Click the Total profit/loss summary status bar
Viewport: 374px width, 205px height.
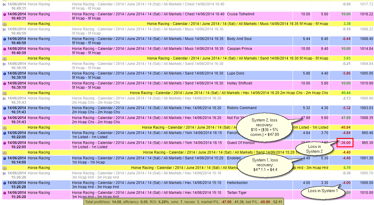(x=184, y=202)
